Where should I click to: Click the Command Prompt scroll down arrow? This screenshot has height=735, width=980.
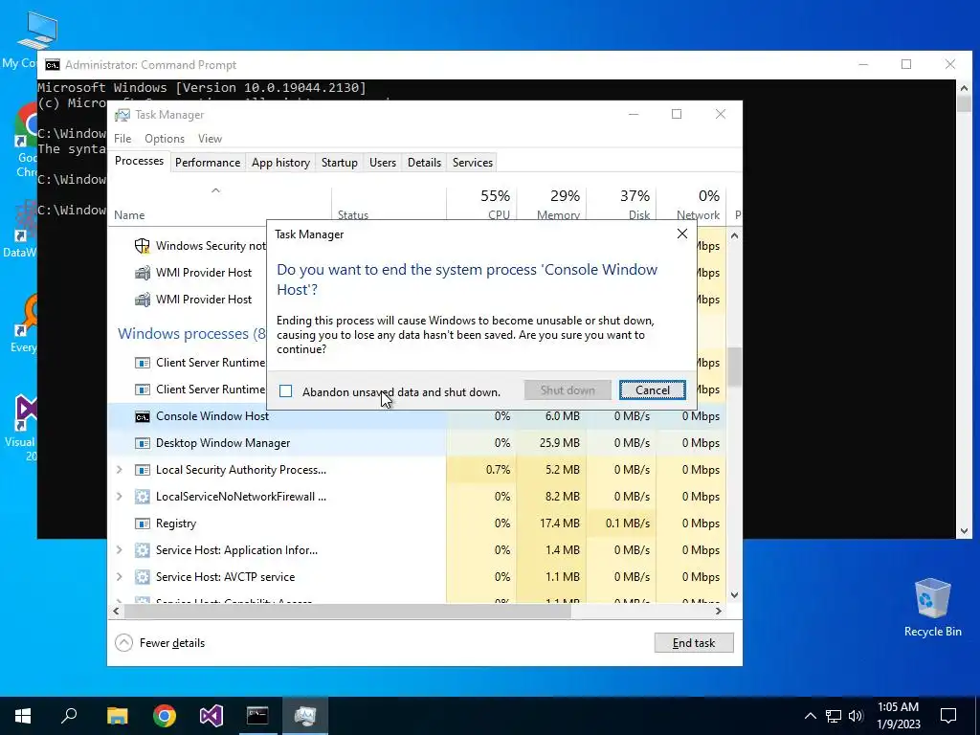(963, 531)
